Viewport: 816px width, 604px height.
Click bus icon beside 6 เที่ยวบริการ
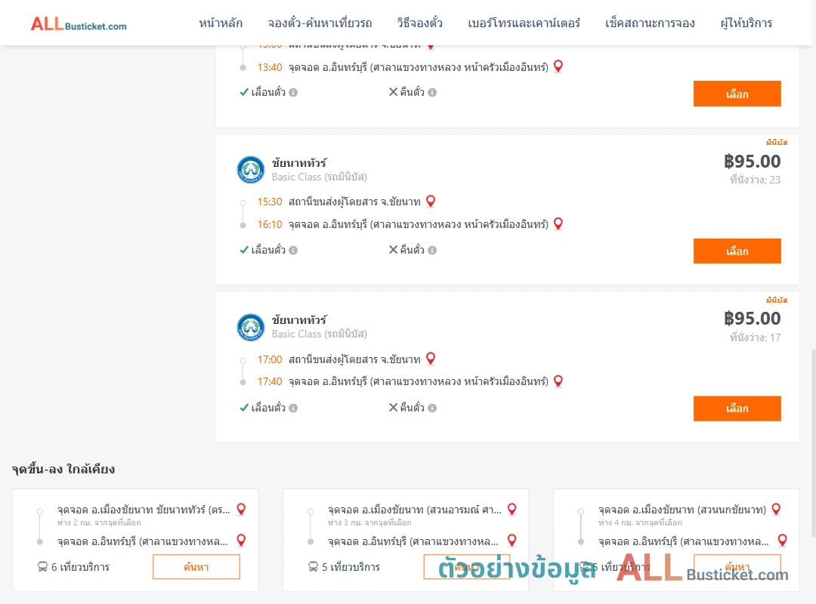pyautogui.click(x=42, y=566)
